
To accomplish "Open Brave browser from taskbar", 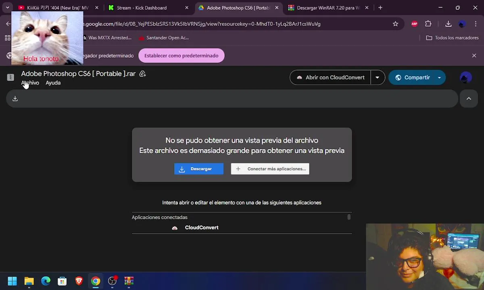I will (x=79, y=281).
